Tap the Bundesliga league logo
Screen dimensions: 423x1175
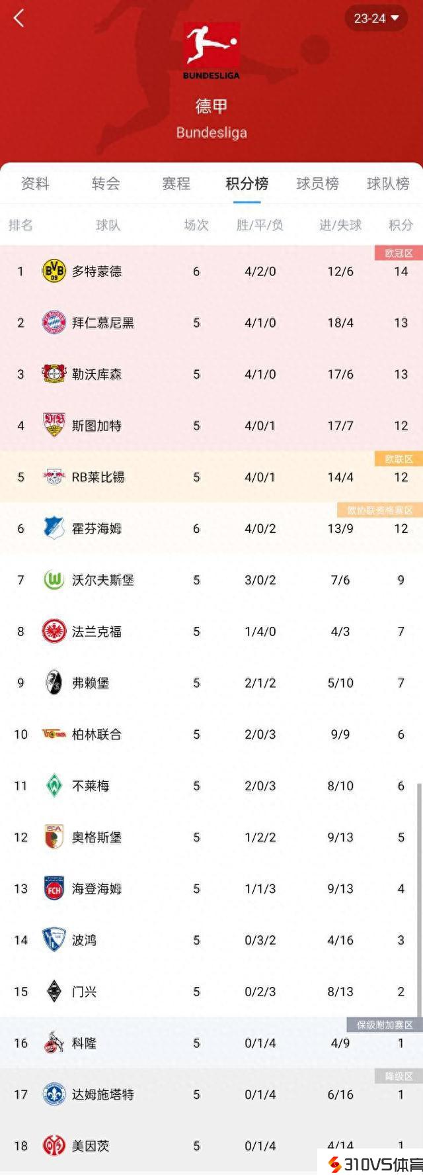pos(211,50)
